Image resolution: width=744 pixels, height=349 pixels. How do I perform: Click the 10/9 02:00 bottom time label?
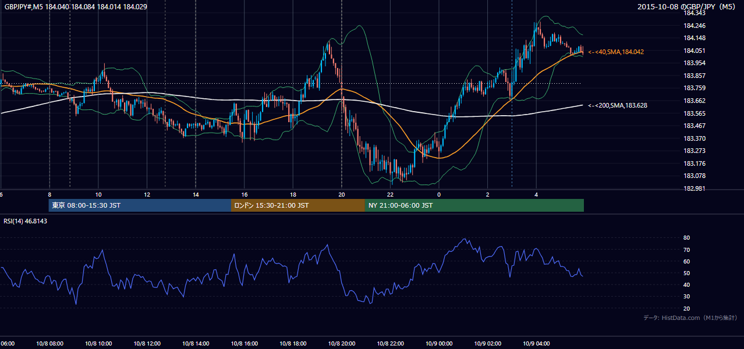(487, 344)
